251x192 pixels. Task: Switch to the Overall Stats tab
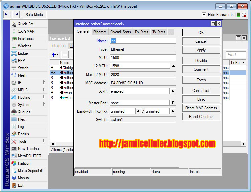click(120, 32)
